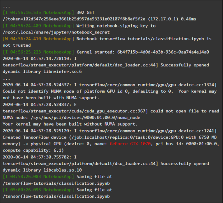This screenshot has width=223, height=203.
Task: Click 'Writing notebook-signing key to' text
Action: (116, 26)
